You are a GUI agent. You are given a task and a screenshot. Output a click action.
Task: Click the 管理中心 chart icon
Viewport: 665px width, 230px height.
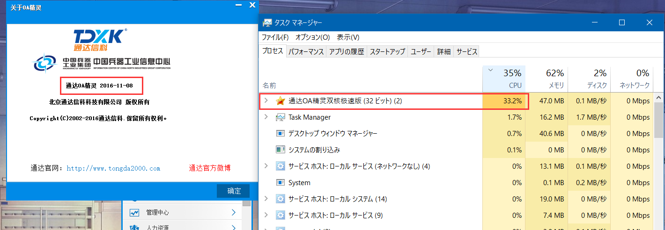[x=135, y=213]
